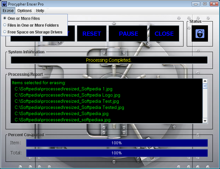
Task: Click the RESET button
Action: pos(92,33)
